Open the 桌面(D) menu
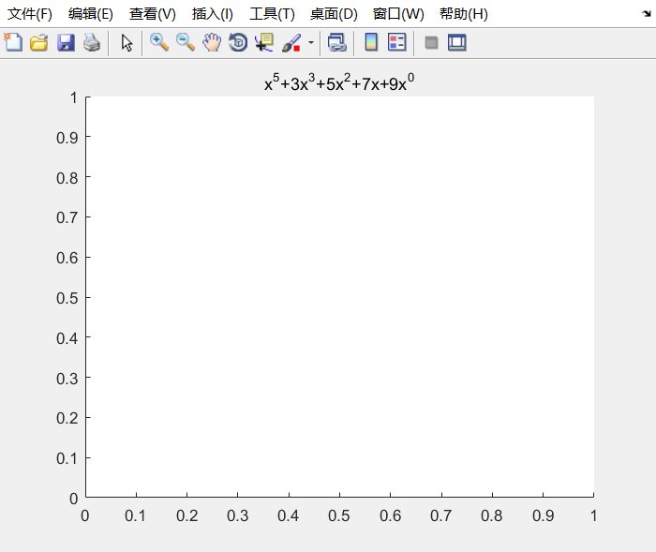The image size is (656, 552). (x=334, y=14)
